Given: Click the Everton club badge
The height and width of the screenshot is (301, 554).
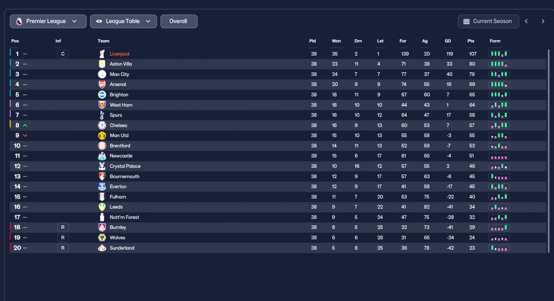Looking at the screenshot, I should click(x=102, y=186).
